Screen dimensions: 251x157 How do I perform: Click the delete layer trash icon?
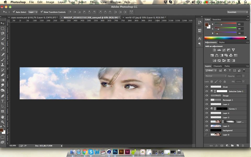click(x=243, y=145)
